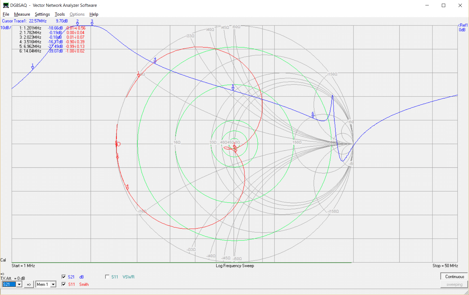Click red marker 4 on the Smith chart trace
The height and width of the screenshot is (295, 469).
pos(127,188)
